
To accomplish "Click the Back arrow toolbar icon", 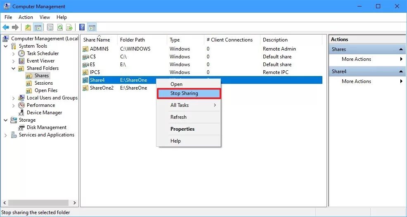I will point(6,27).
